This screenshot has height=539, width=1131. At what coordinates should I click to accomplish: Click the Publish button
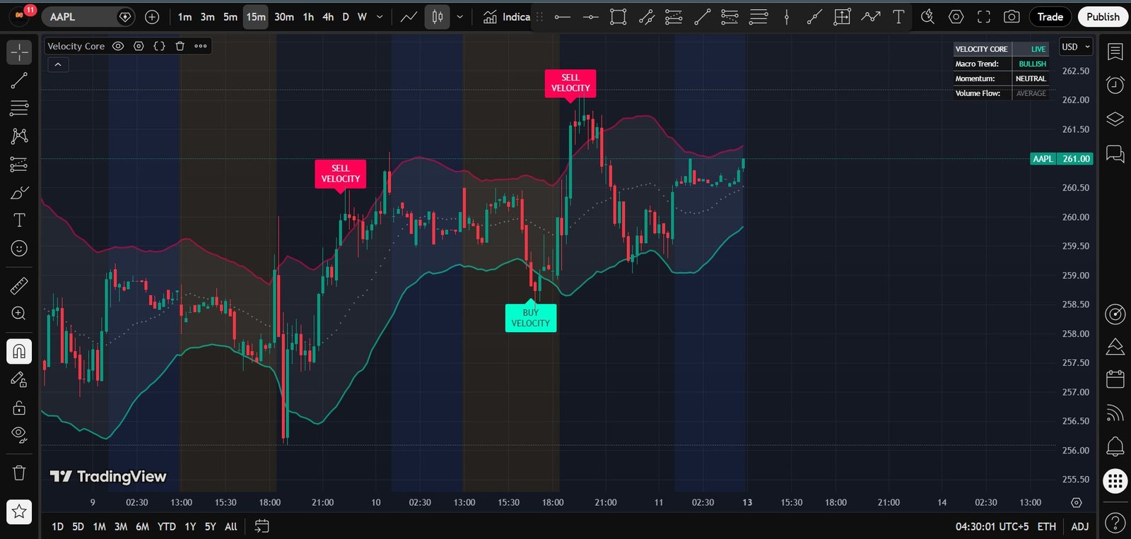pyautogui.click(x=1103, y=17)
